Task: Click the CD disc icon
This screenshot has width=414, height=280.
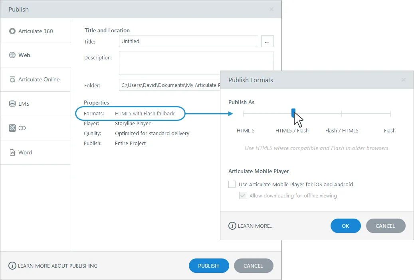Action: 12,128
